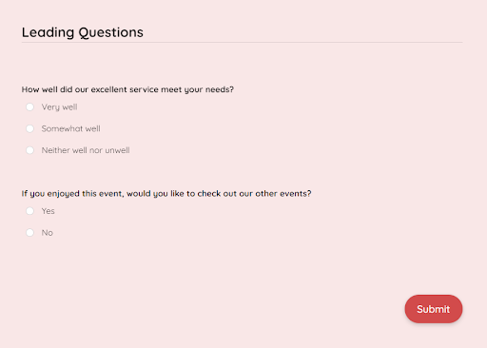Image resolution: width=487 pixels, height=348 pixels.
Task: Click the divider line under the heading
Action: (242, 42)
